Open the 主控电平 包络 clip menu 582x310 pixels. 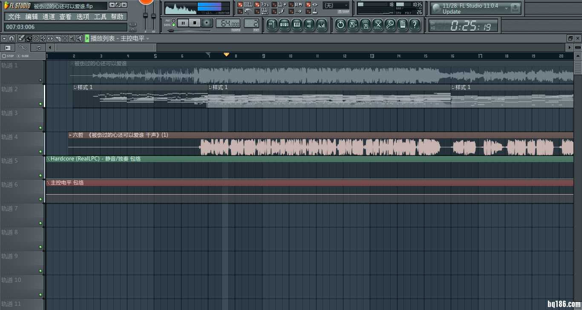48,183
